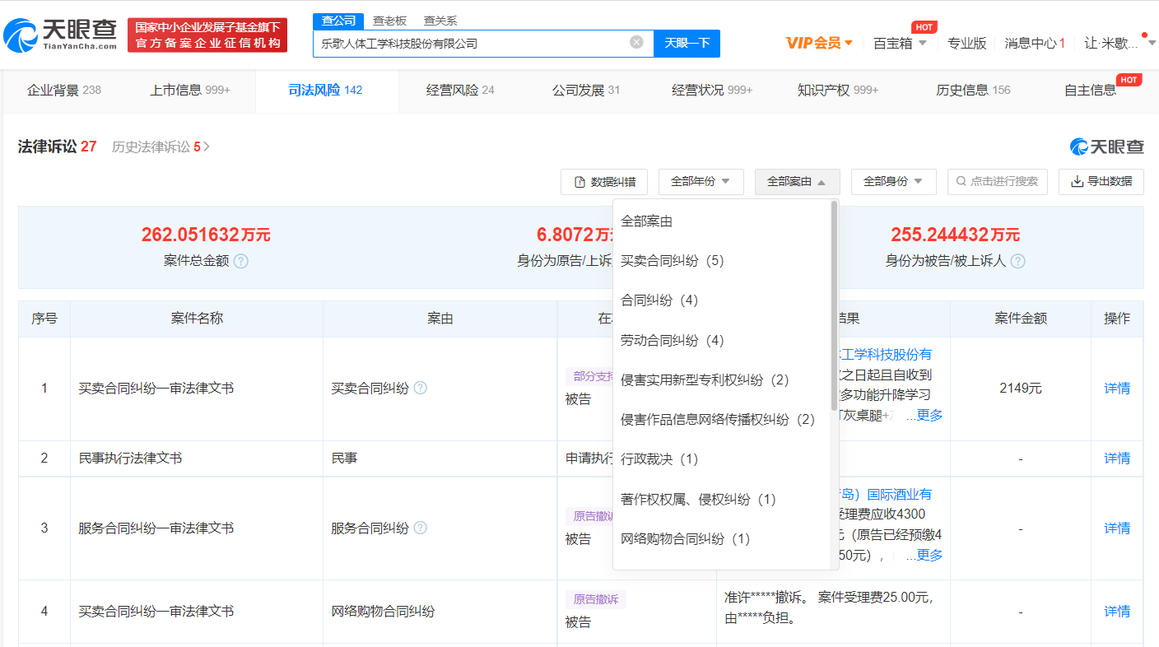Image resolution: width=1159 pixels, height=647 pixels.
Task: Clear the search box with the X icon
Action: coord(636,43)
